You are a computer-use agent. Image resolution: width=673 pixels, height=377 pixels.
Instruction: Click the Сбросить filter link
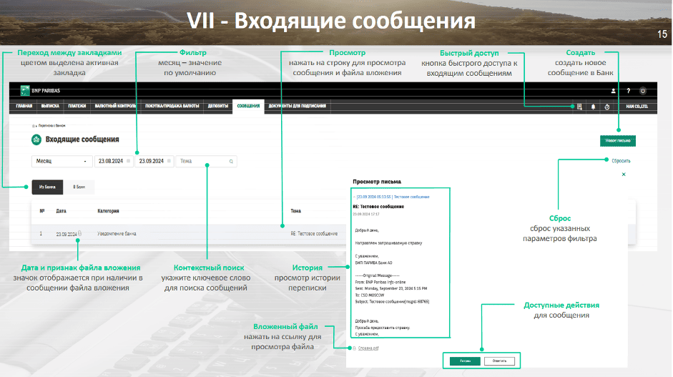[621, 161]
